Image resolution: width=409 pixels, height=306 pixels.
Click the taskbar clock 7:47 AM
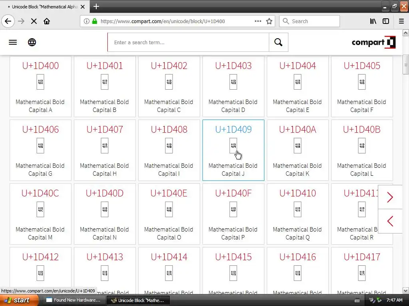click(394, 300)
